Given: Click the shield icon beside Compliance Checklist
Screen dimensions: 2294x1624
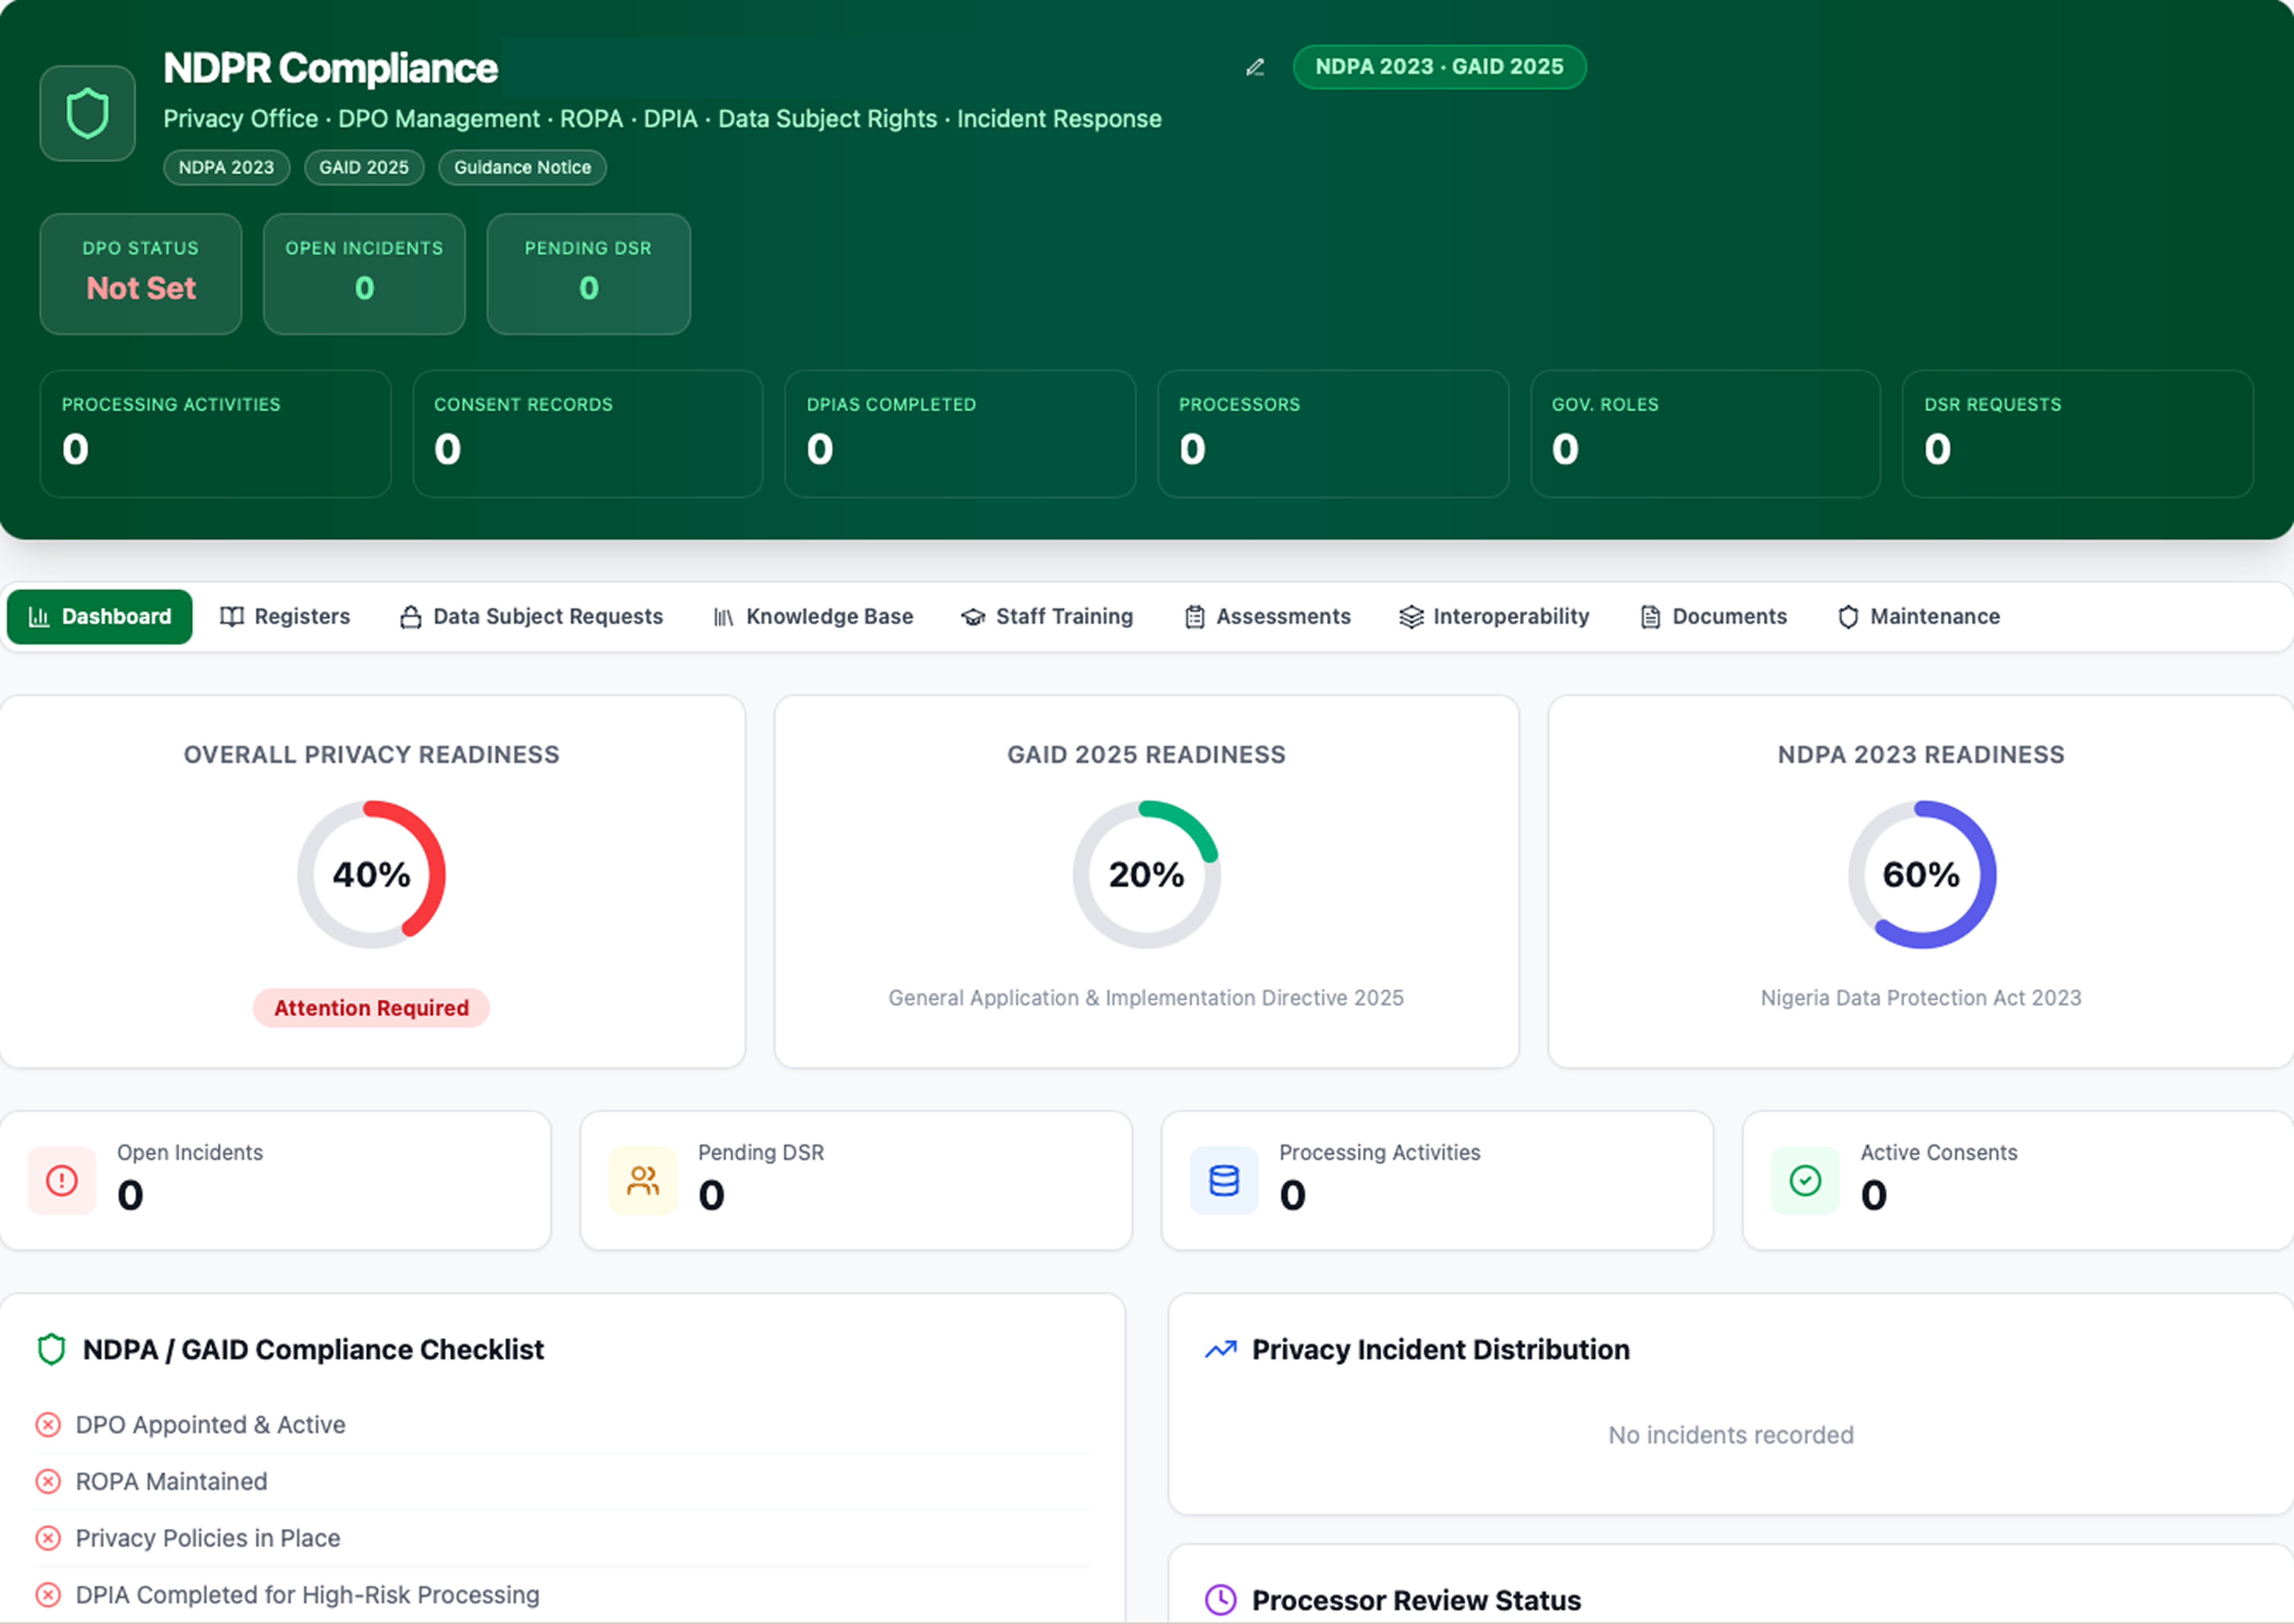Looking at the screenshot, I should point(51,1349).
